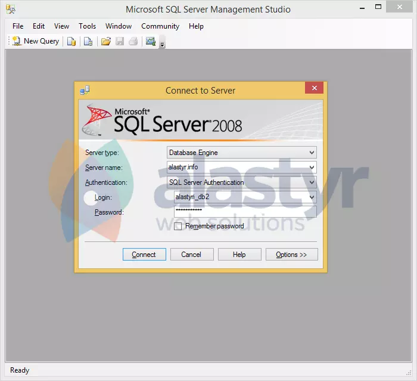Enable the Remember password checkbox
This screenshot has height=381, width=417.
[178, 227]
